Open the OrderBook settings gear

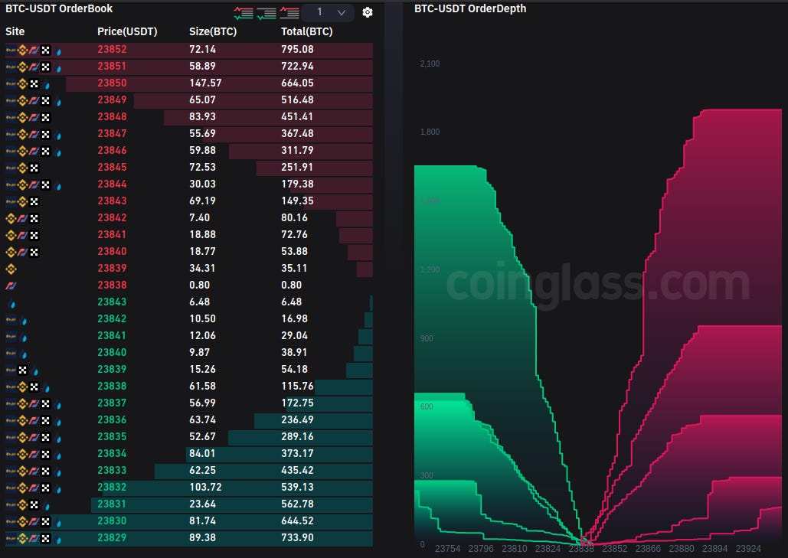368,12
